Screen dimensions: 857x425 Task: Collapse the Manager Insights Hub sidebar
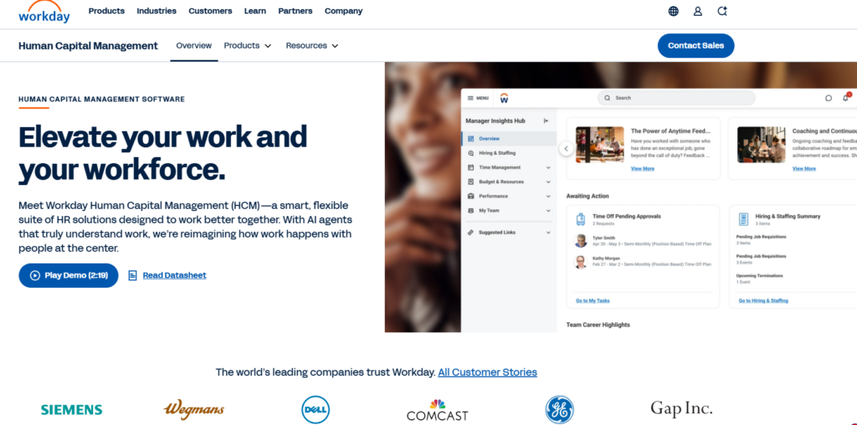click(x=546, y=120)
